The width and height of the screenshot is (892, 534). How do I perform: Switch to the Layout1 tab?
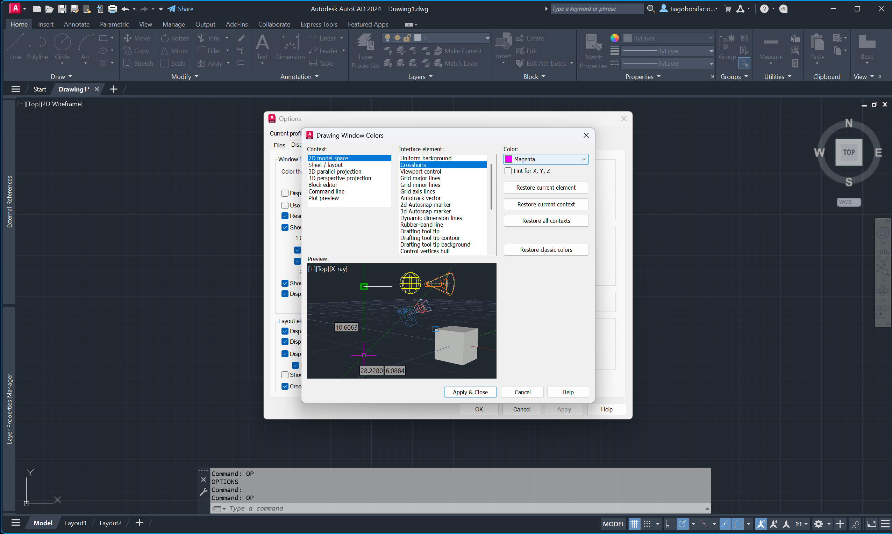coord(76,523)
